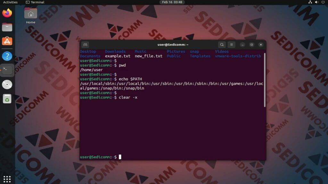Image resolution: width=328 pixels, height=184 pixels.
Task: Open terminal search
Action: 222,45
